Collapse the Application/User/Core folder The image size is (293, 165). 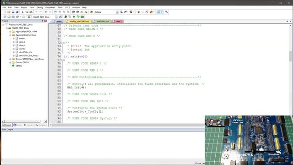pos(10,35)
